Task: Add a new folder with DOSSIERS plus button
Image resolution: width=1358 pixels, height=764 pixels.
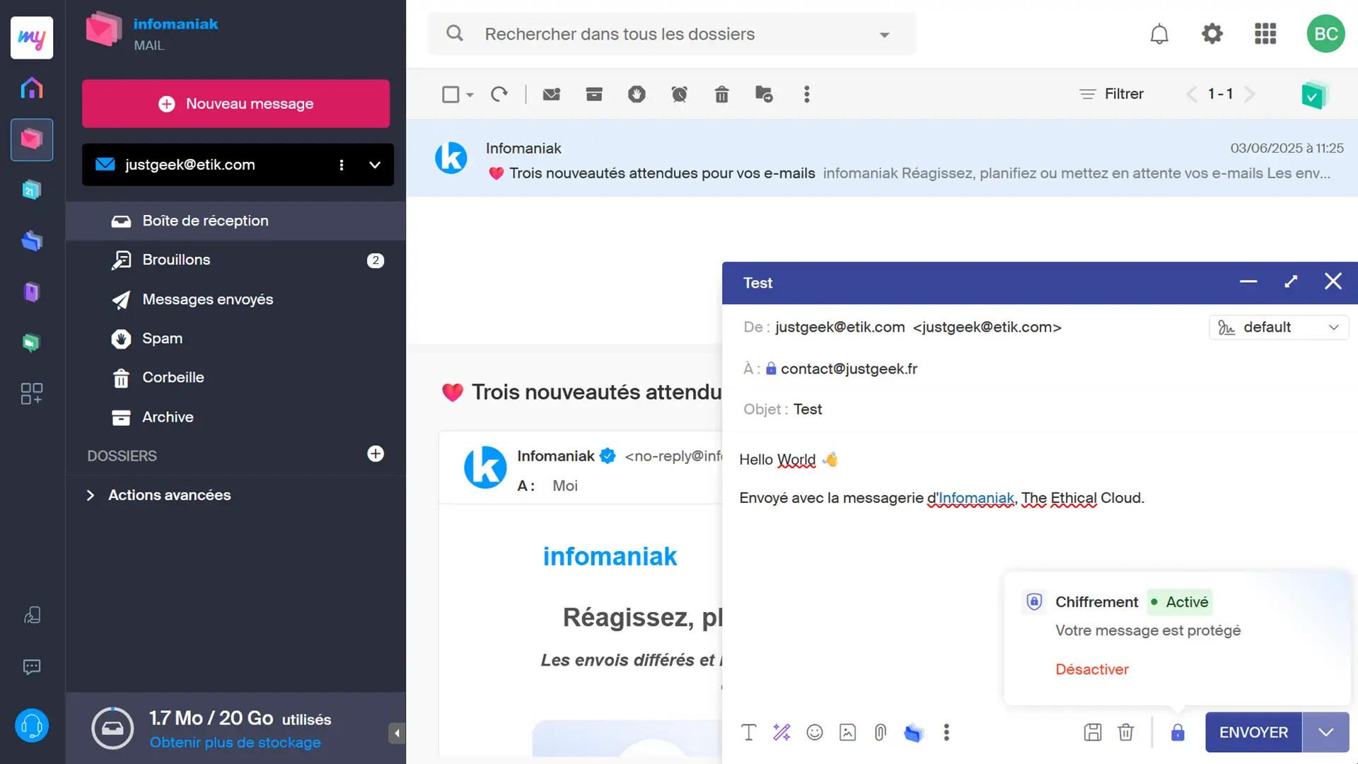Action: tap(376, 453)
